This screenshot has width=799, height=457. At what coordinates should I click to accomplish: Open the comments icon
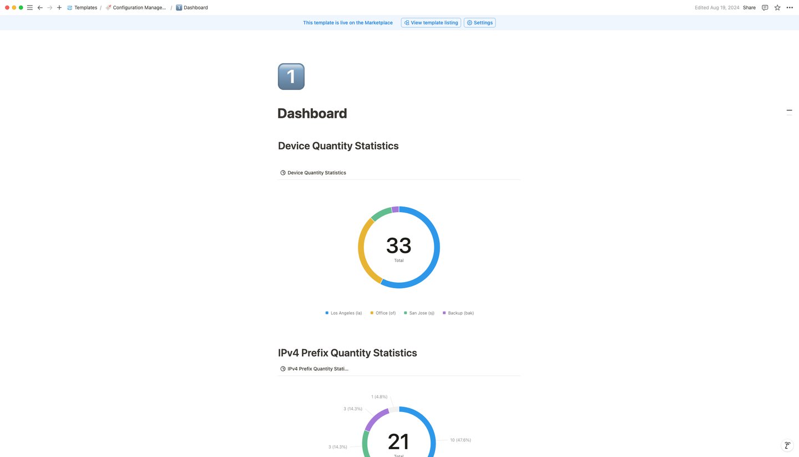765,8
